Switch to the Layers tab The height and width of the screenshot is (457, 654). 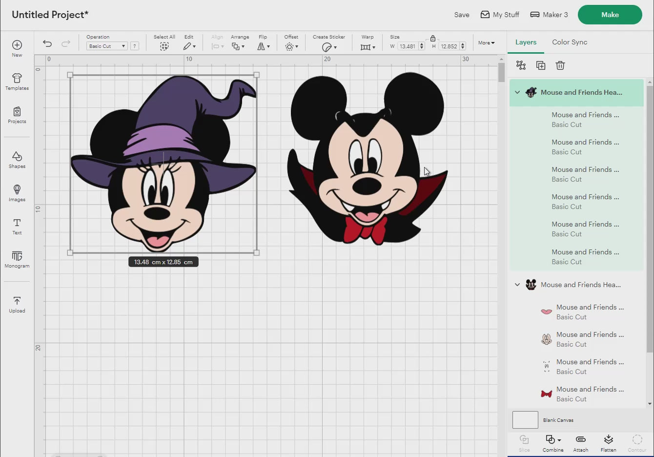coord(526,42)
